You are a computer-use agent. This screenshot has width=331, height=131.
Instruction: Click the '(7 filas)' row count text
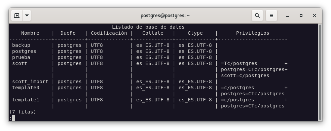23,112
